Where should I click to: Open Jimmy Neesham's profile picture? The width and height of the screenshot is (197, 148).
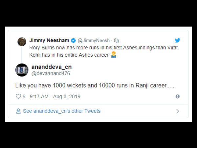[22, 42]
